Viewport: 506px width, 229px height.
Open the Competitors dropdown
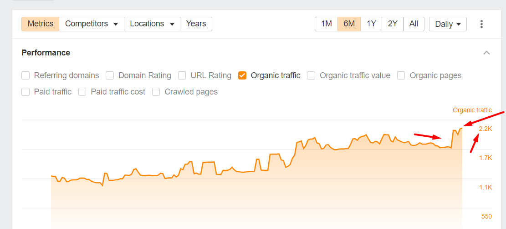click(x=92, y=24)
